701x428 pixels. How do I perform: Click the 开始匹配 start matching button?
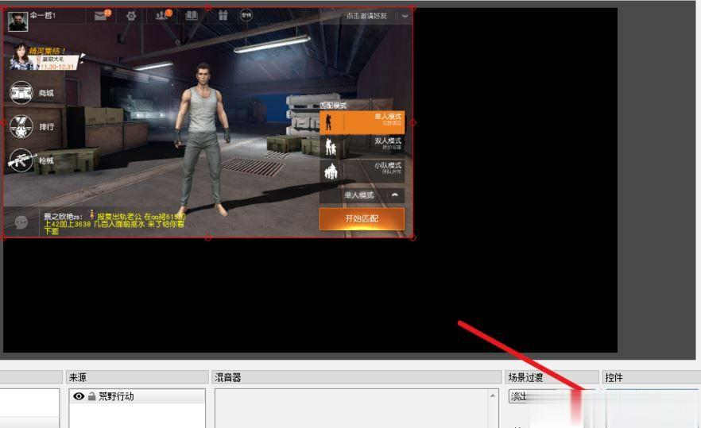pyautogui.click(x=362, y=218)
